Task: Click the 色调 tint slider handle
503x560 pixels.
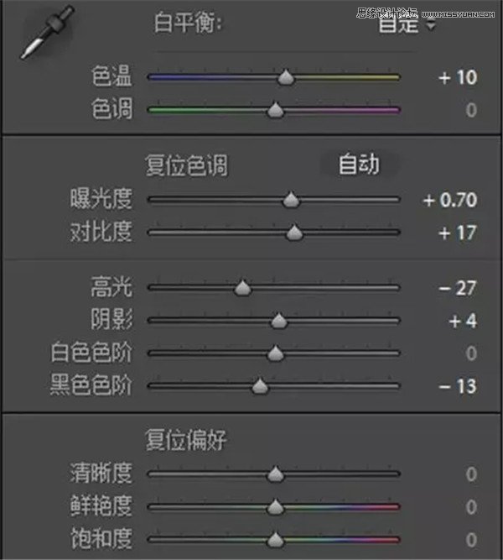Action: coord(275,110)
